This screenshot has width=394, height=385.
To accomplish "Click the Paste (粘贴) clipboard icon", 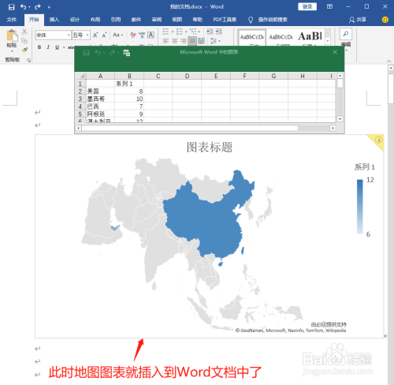I will (12, 36).
